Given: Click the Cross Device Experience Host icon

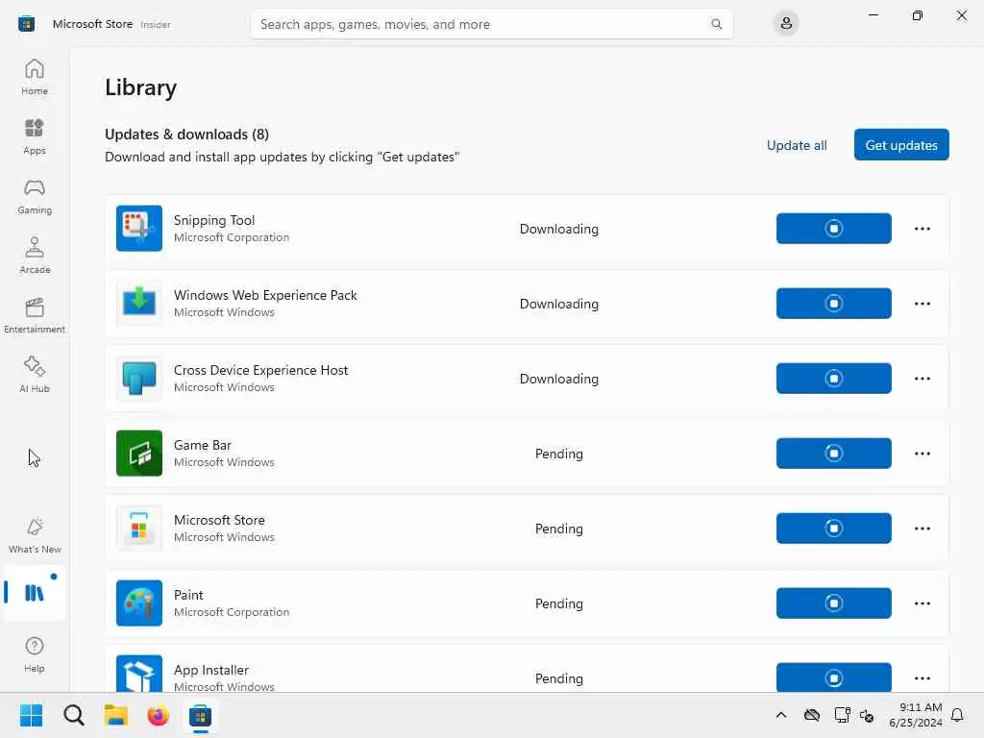Looking at the screenshot, I should [x=139, y=379].
